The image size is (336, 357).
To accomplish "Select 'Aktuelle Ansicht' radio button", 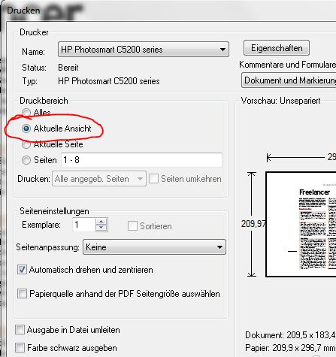I will [26, 129].
